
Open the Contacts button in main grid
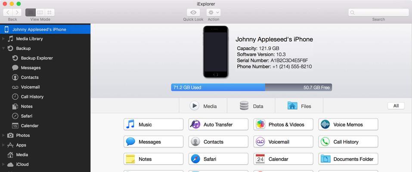point(218,142)
